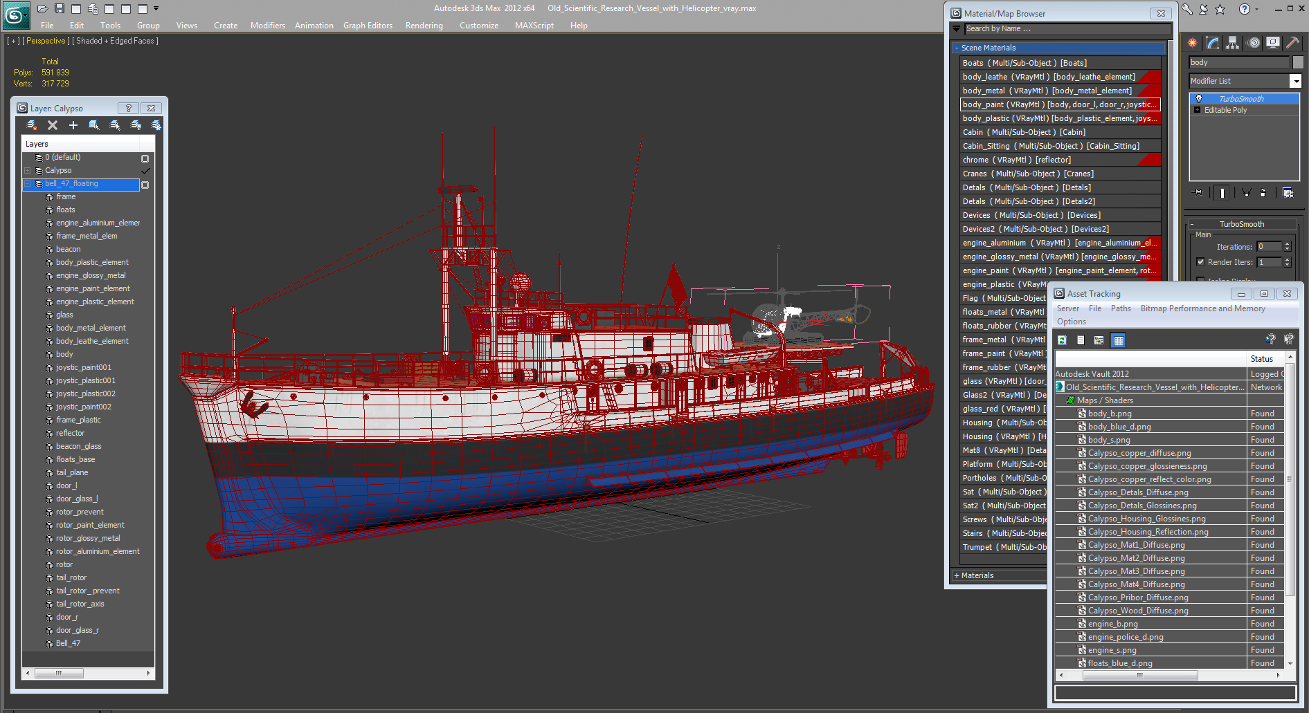Image resolution: width=1309 pixels, height=713 pixels.
Task: Click Status Log icon in Asset Tracking
Action: (x=1081, y=340)
